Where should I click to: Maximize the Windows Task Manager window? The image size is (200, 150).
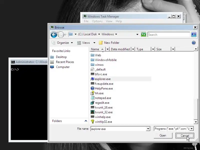(173, 16)
